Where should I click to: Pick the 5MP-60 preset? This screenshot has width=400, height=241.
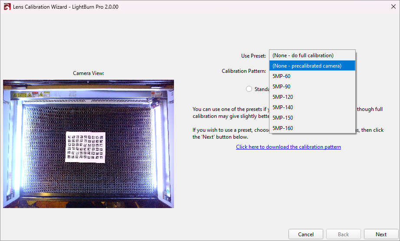click(x=282, y=76)
